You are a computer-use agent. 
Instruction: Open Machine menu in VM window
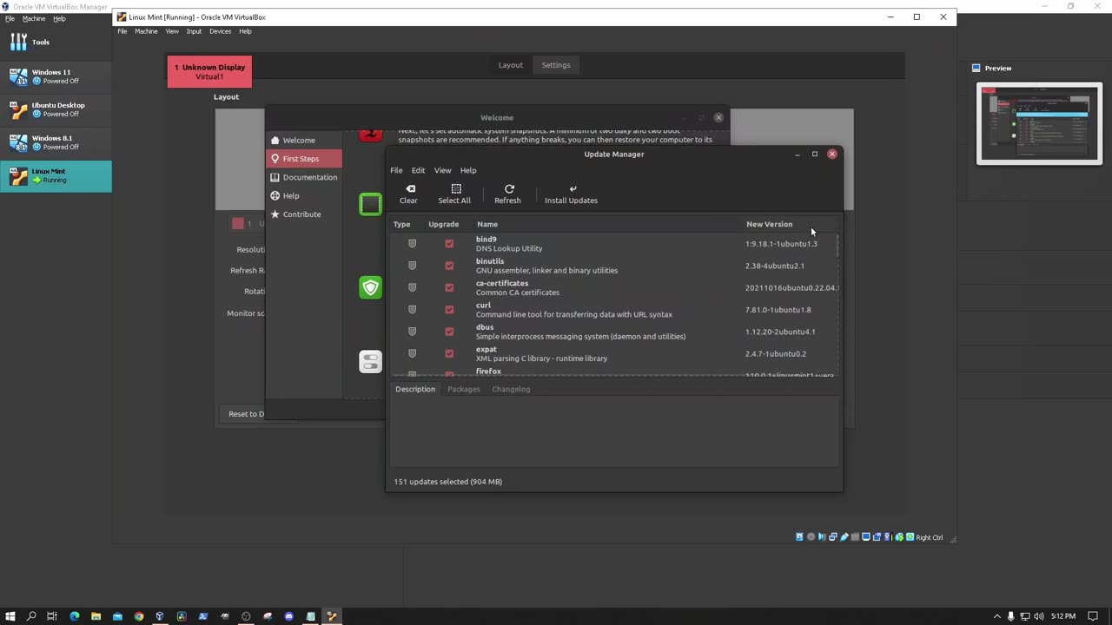(146, 31)
